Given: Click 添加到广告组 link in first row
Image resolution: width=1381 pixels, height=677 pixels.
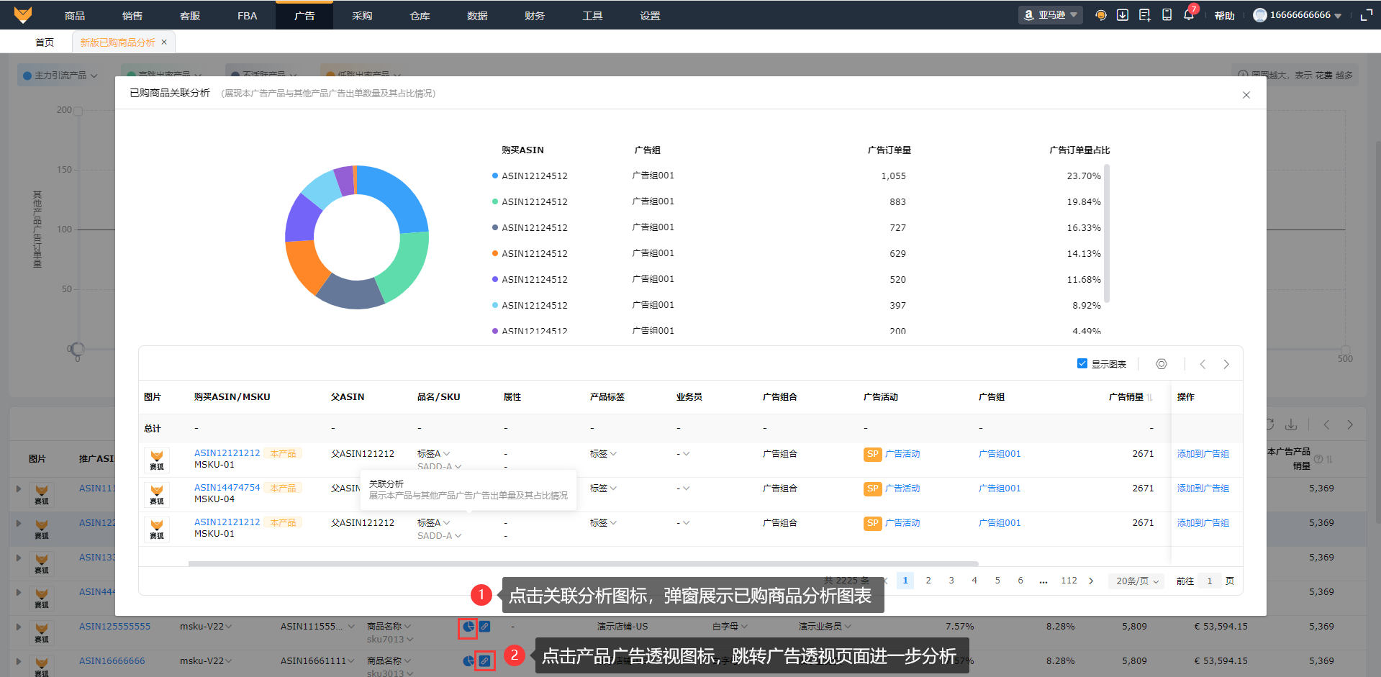Looking at the screenshot, I should [1203, 454].
